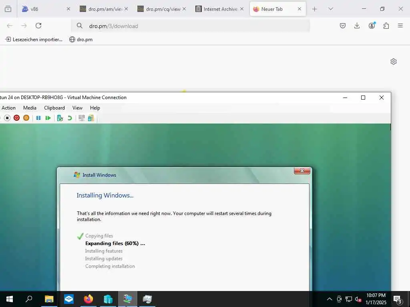This screenshot has height=307, width=410.
Task: Open the Action Center notifications icon
Action: [397, 299]
